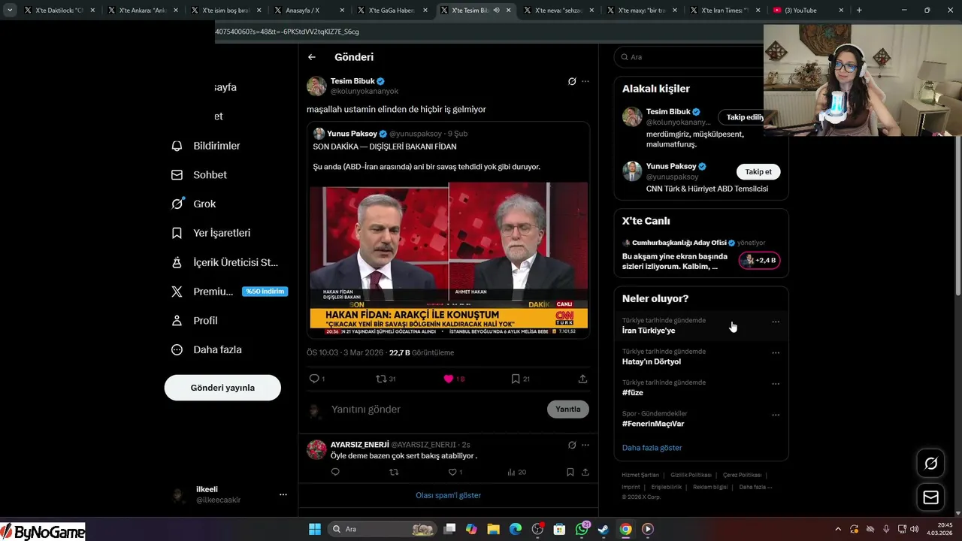
Task: Open İçerik Üreticisi Stüdyosu item
Action: point(225,262)
